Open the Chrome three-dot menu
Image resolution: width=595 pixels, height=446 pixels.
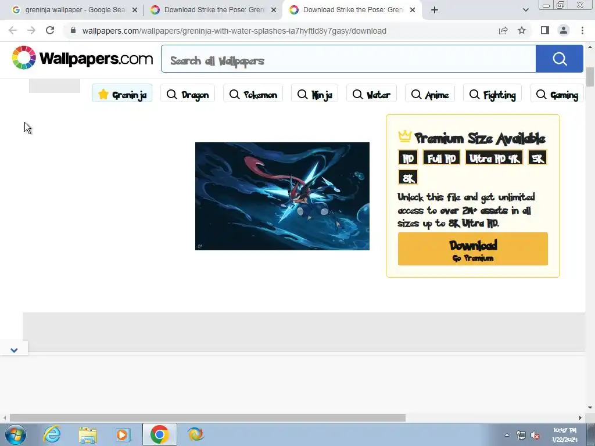pyautogui.click(x=582, y=30)
